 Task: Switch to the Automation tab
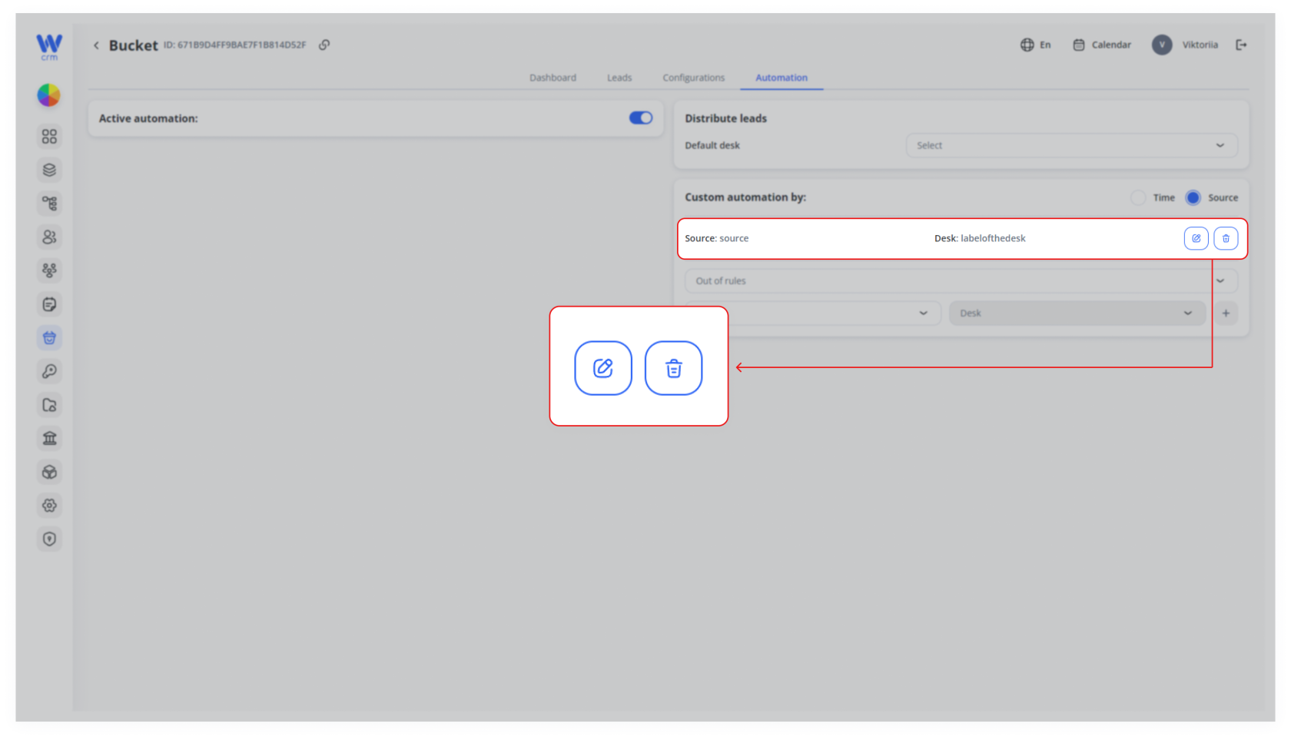(x=782, y=78)
